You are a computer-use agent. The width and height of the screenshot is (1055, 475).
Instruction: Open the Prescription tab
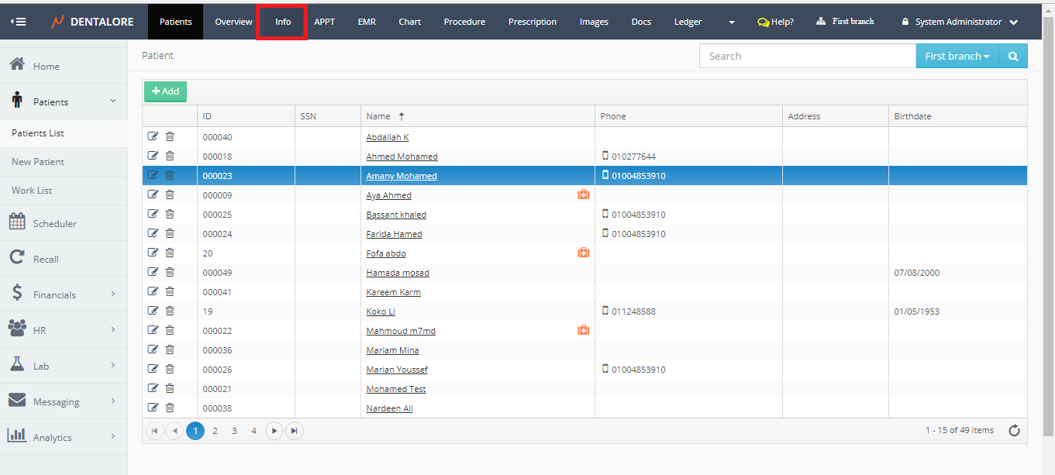pyautogui.click(x=532, y=22)
